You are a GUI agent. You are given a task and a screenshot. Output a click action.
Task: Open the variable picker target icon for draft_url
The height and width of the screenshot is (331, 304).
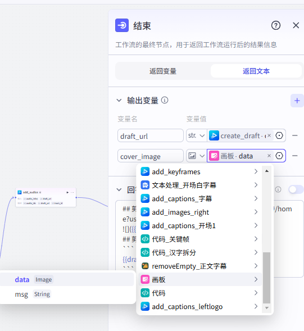point(279,135)
